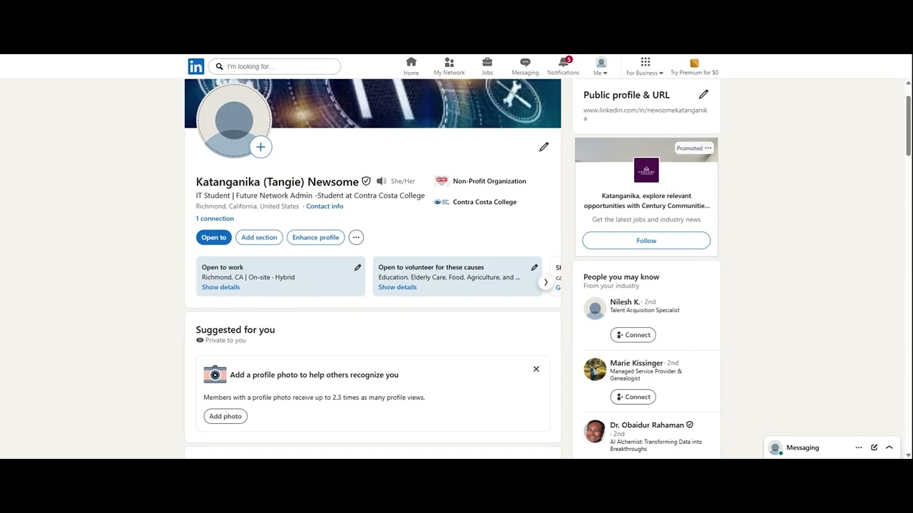This screenshot has width=913, height=513.
Task: Click the Add section button
Action: point(259,237)
